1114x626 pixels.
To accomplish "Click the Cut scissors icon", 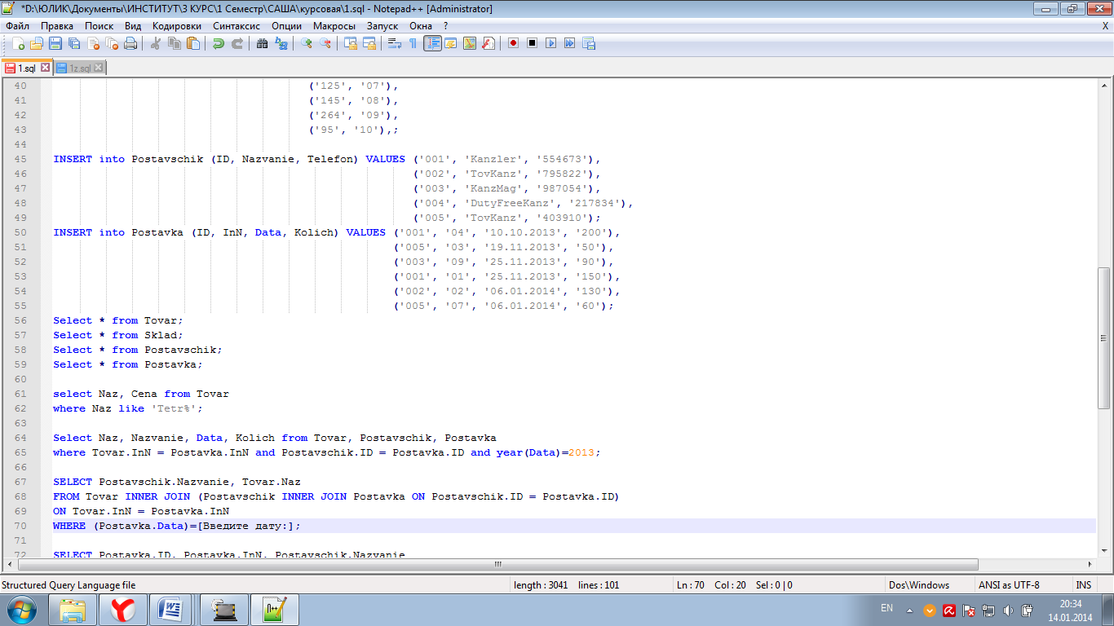I will [155, 43].
